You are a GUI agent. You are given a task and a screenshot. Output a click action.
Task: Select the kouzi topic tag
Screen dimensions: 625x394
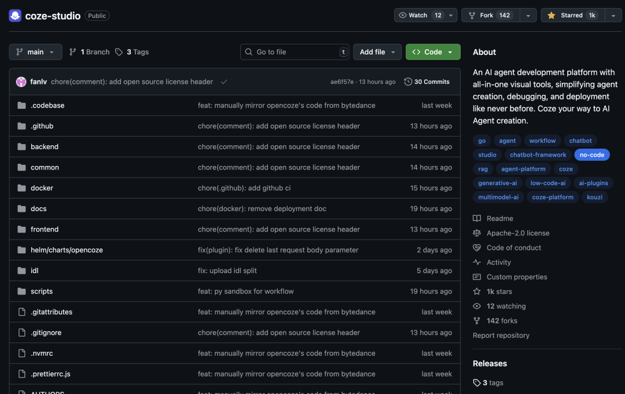[595, 197]
